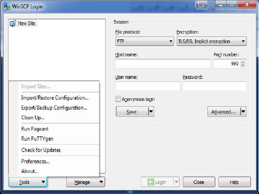The width and height of the screenshot is (259, 194).
Task: Decrease port number with down spinner
Action: point(243,65)
